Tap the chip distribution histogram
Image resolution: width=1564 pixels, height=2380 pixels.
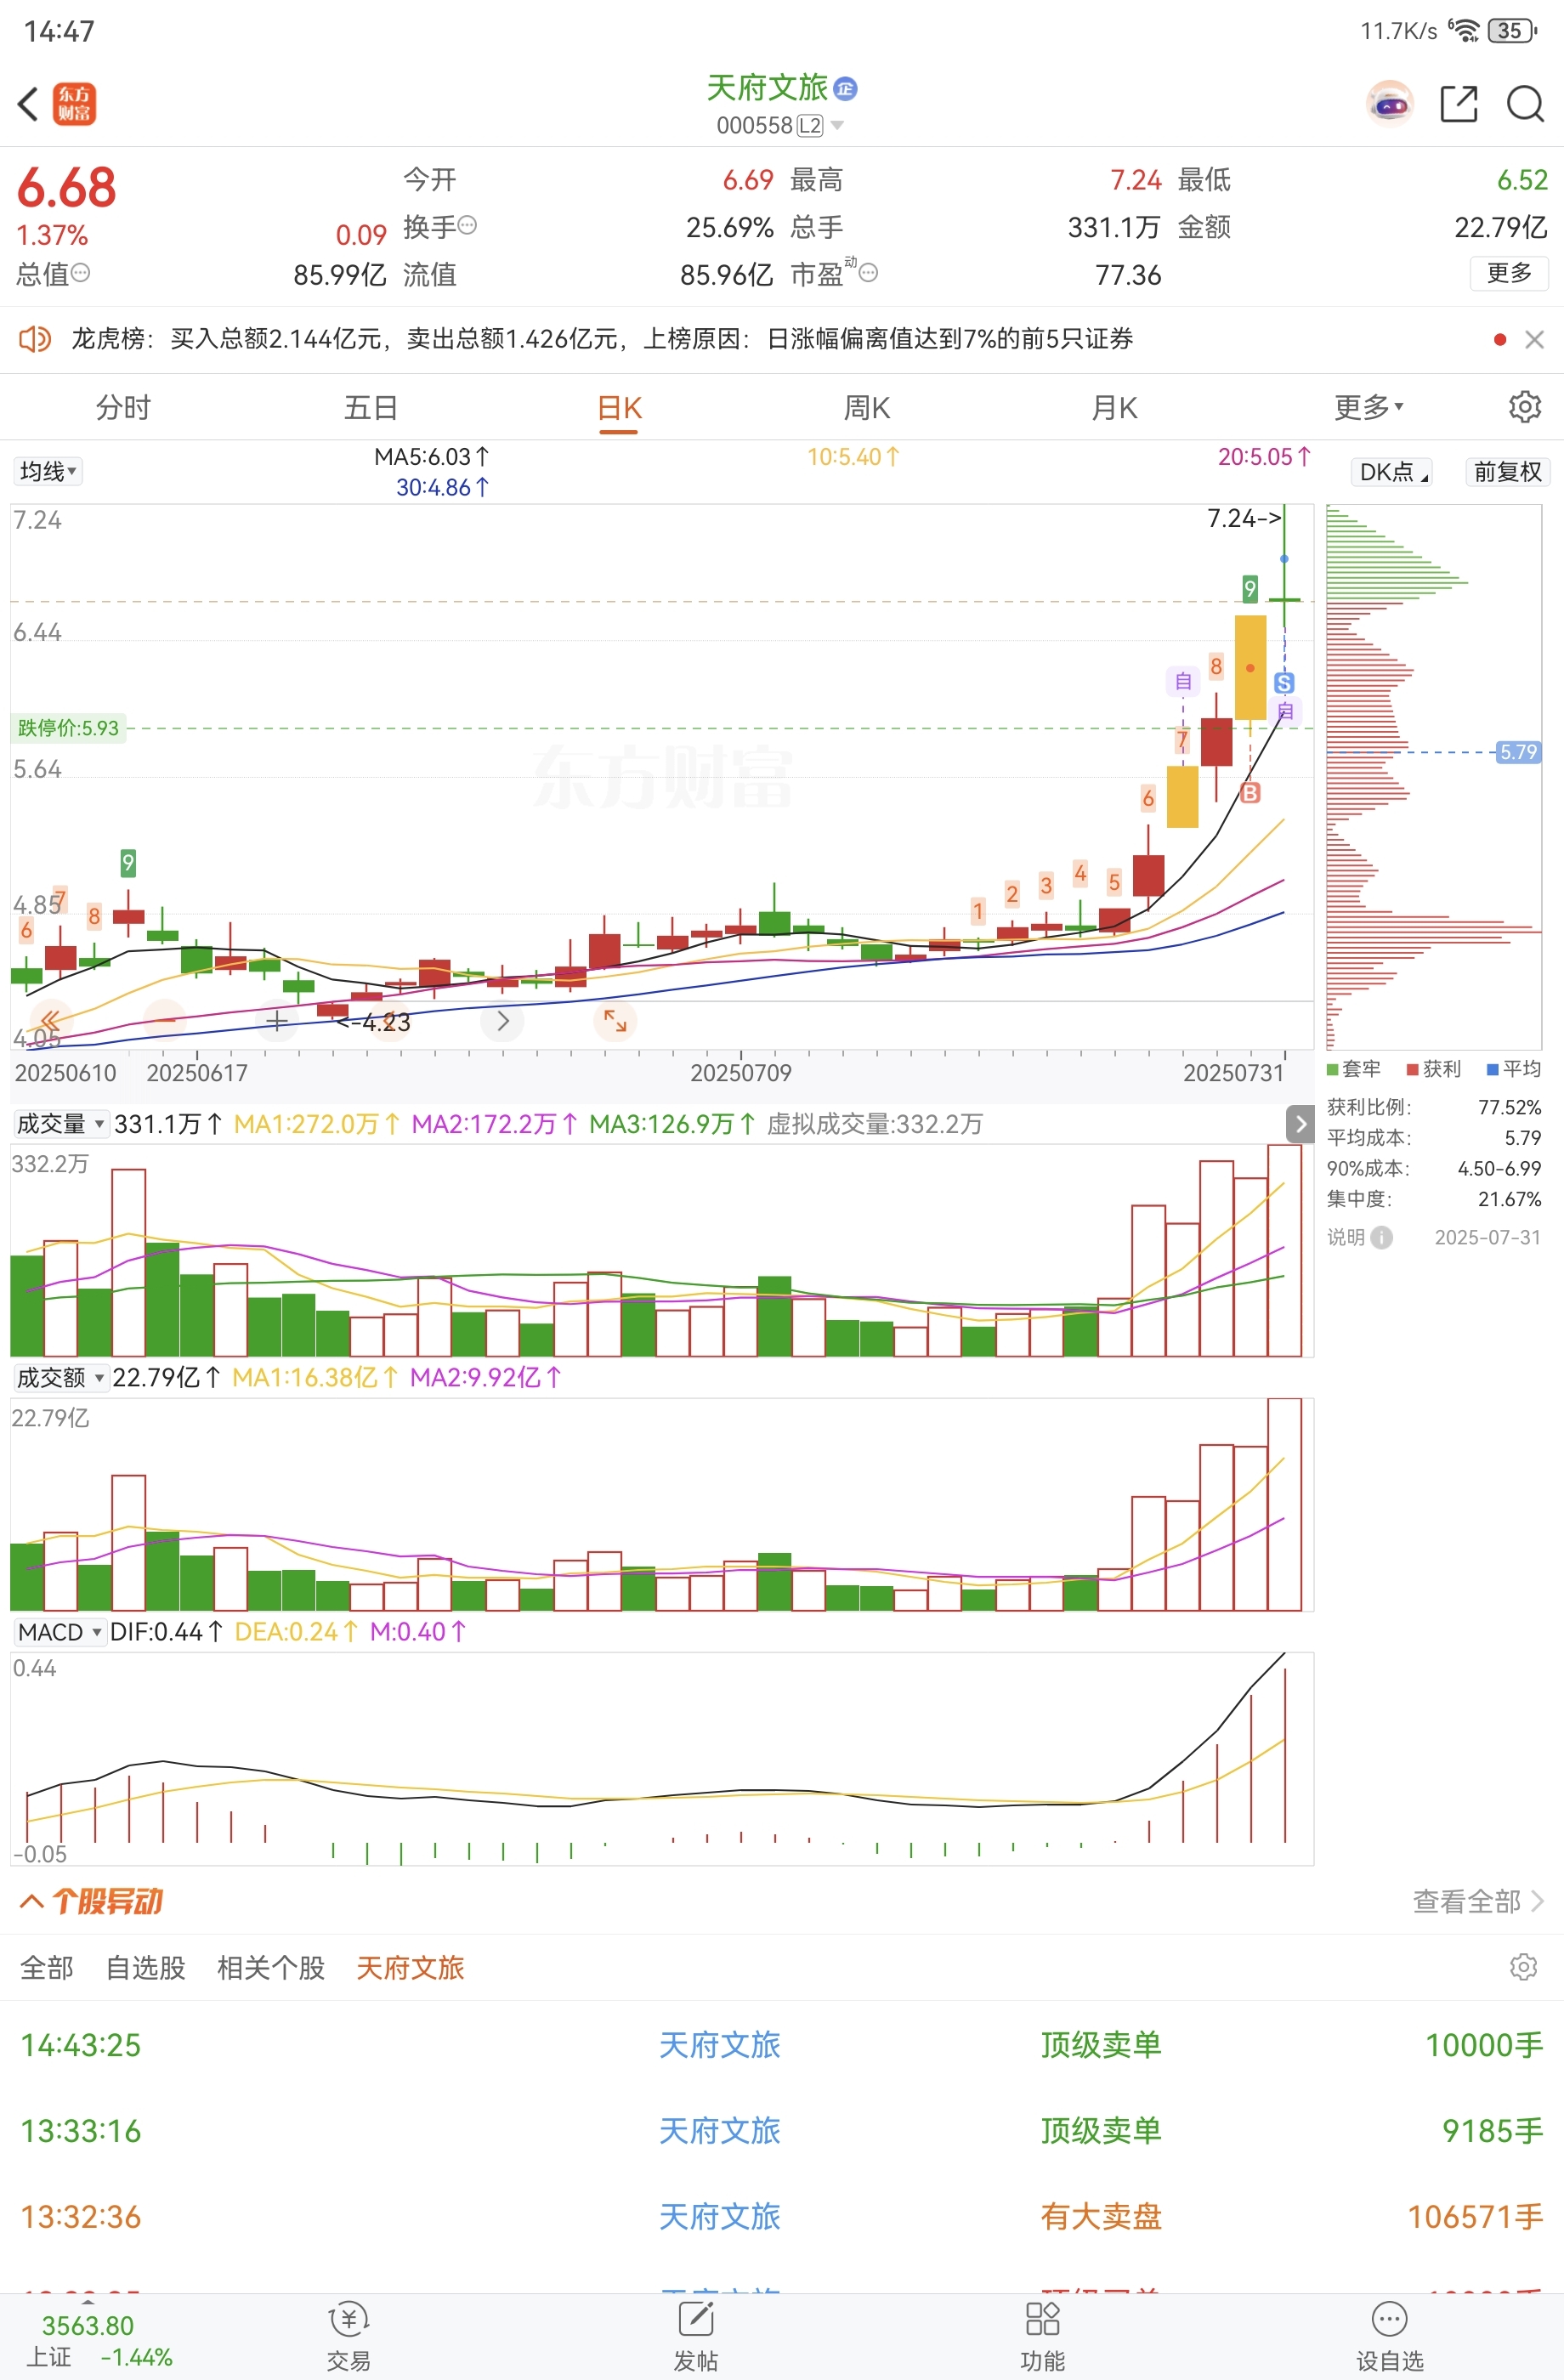click(1433, 777)
